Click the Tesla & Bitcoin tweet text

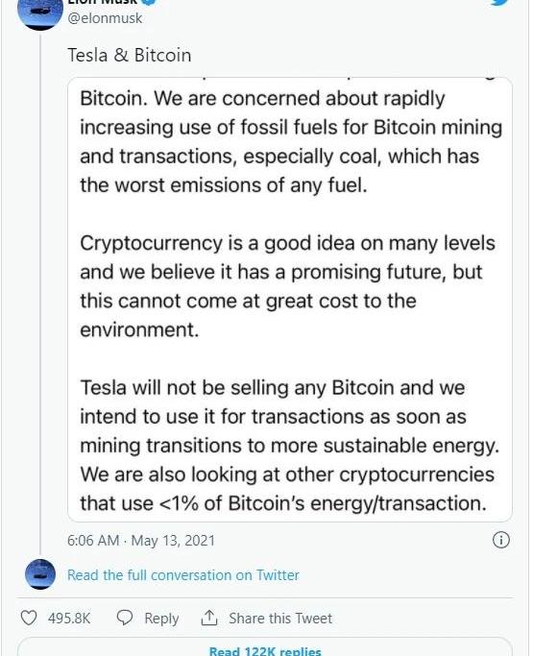[x=130, y=55]
